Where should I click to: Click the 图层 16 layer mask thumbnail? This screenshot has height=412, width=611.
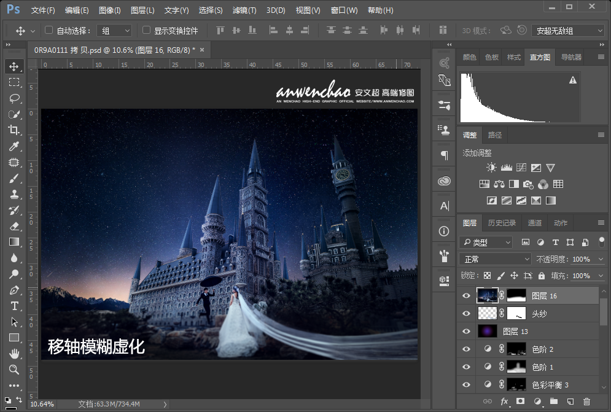[516, 295]
